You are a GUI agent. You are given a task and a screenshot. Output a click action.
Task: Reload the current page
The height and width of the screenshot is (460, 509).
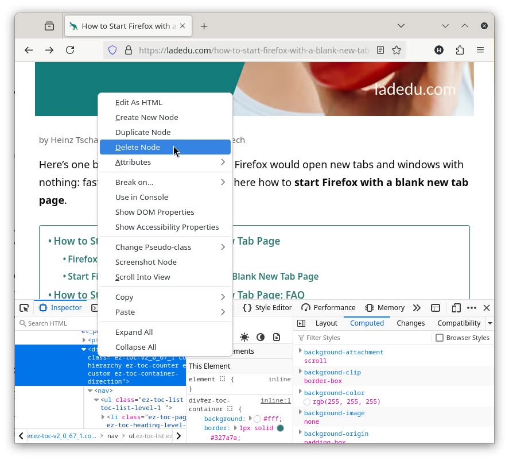click(70, 50)
